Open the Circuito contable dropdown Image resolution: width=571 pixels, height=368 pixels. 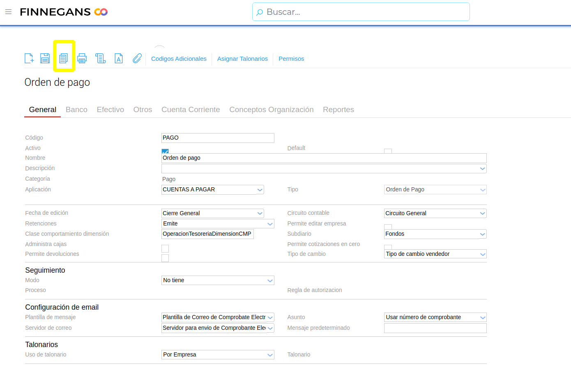[x=482, y=214]
